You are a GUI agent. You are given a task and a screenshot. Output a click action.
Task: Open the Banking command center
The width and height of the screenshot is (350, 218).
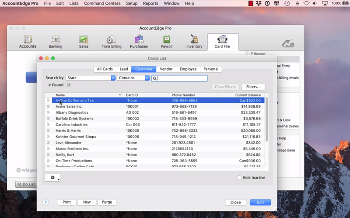56,42
